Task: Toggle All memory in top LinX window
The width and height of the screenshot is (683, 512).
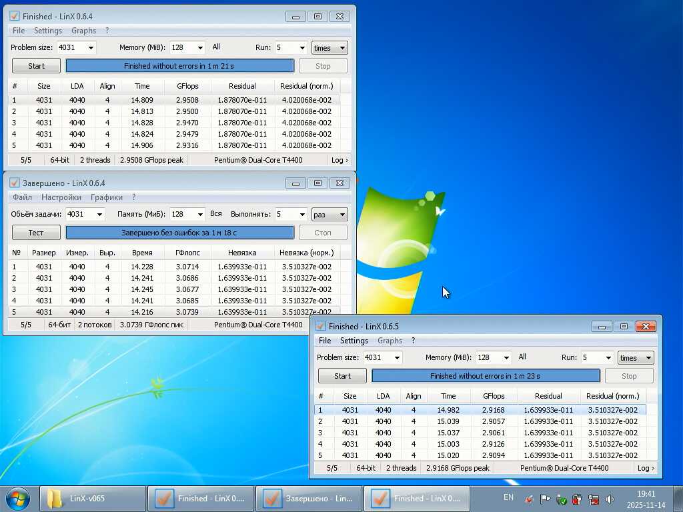Action: pos(216,47)
